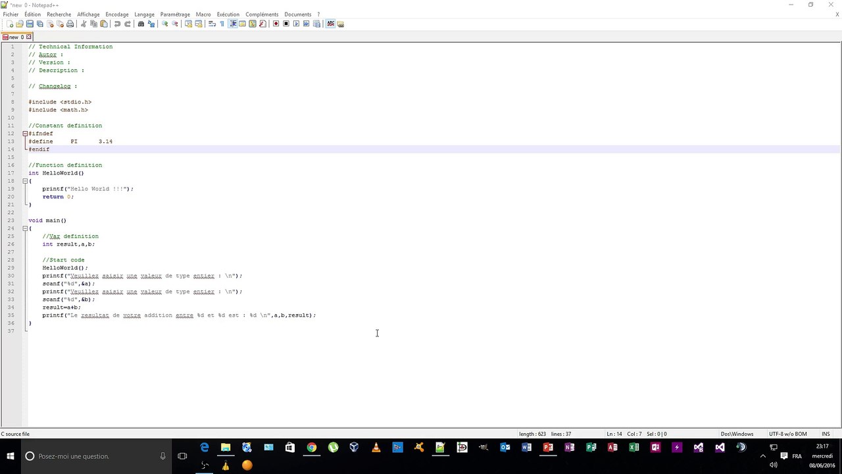Click the Cortana search box
The image size is (842, 474).
click(x=96, y=456)
